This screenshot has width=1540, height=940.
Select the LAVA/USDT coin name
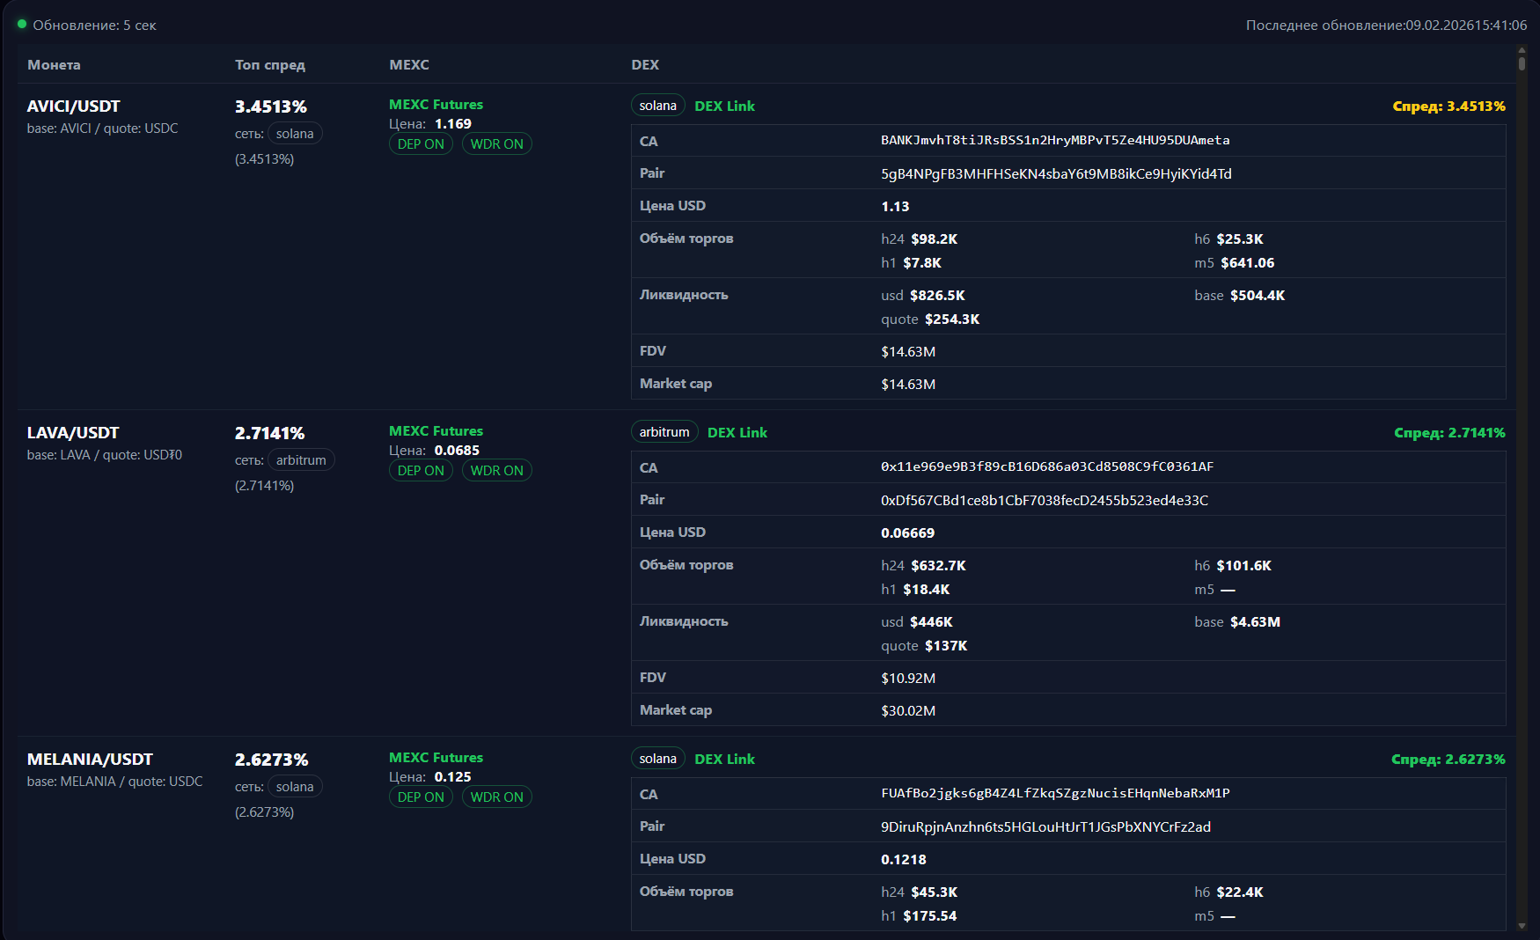pos(73,433)
